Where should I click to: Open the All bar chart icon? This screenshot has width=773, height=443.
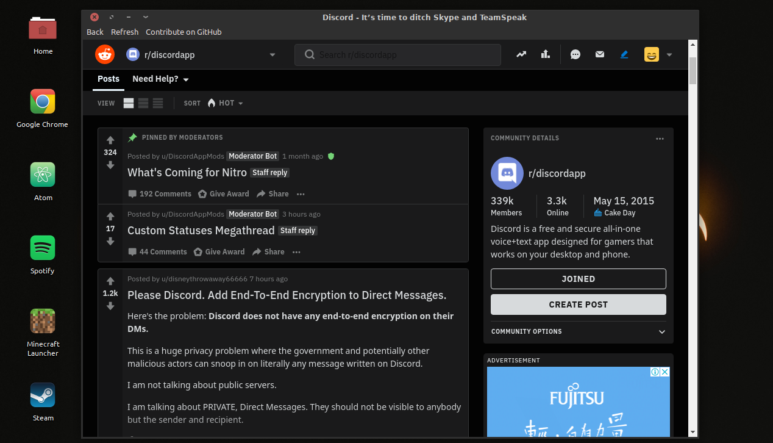546,54
